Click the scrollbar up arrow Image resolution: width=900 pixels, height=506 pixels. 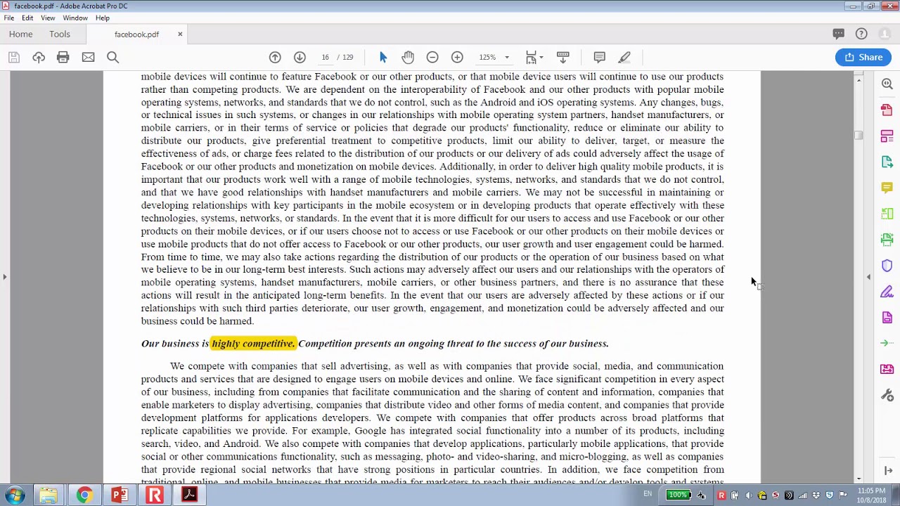(859, 82)
